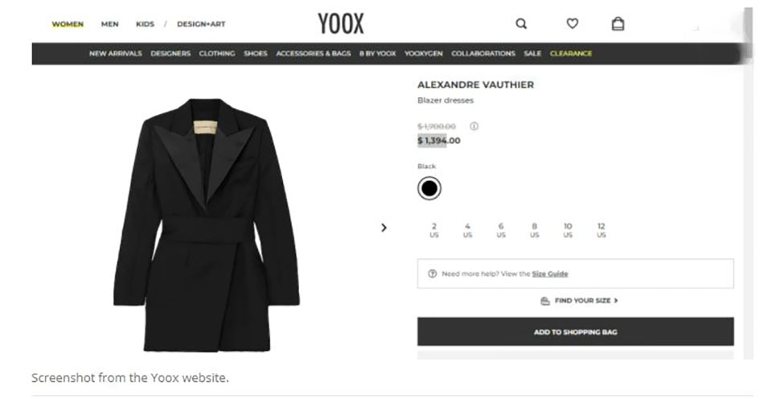Click the Find Your Size ruler icon
764x398 pixels.
point(545,301)
